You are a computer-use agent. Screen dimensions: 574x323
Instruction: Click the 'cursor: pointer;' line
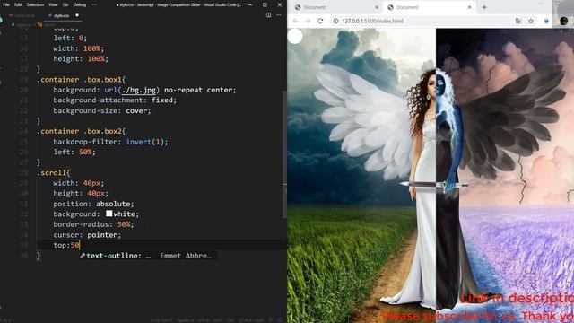pos(87,235)
